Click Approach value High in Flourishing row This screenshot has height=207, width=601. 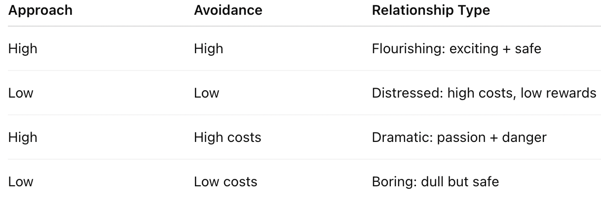23,49
